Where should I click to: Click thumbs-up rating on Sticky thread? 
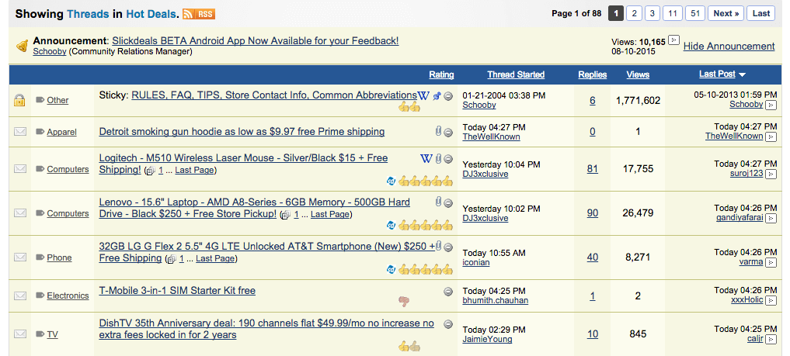tap(409, 106)
